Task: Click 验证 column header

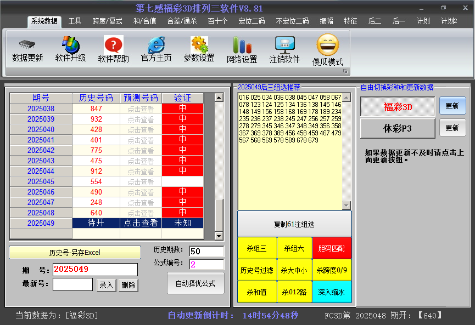Action: tap(183, 98)
